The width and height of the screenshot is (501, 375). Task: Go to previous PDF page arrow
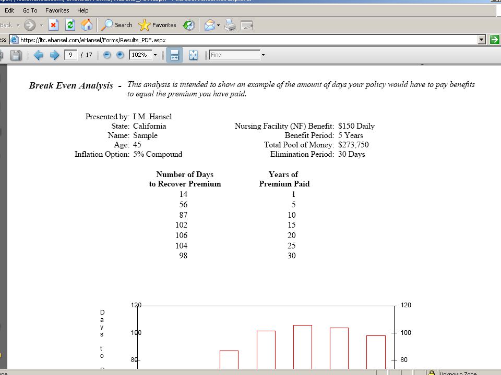coord(38,55)
